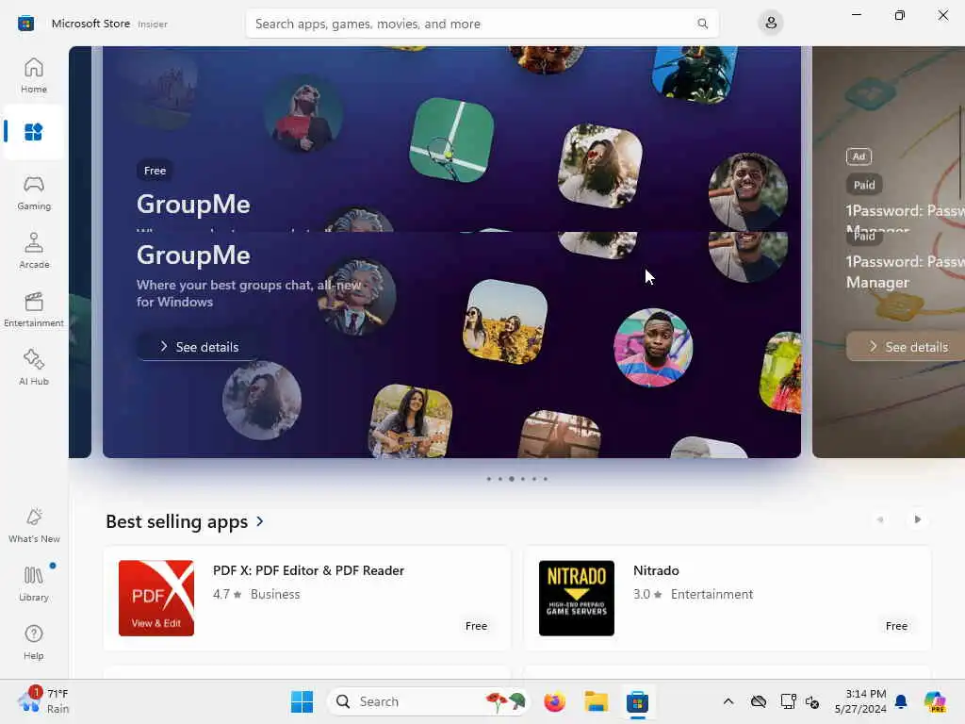Click the Free price on Nitrado card
The width and height of the screenshot is (965, 724).
(x=896, y=626)
